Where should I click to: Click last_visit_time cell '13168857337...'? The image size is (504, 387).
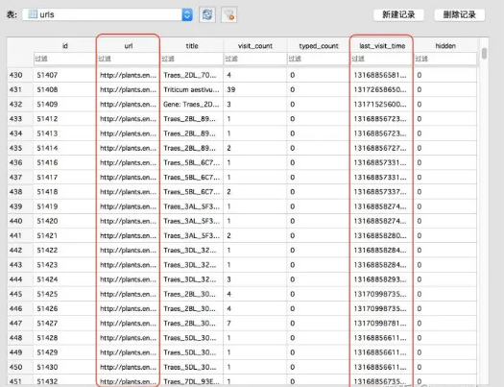coord(382,192)
